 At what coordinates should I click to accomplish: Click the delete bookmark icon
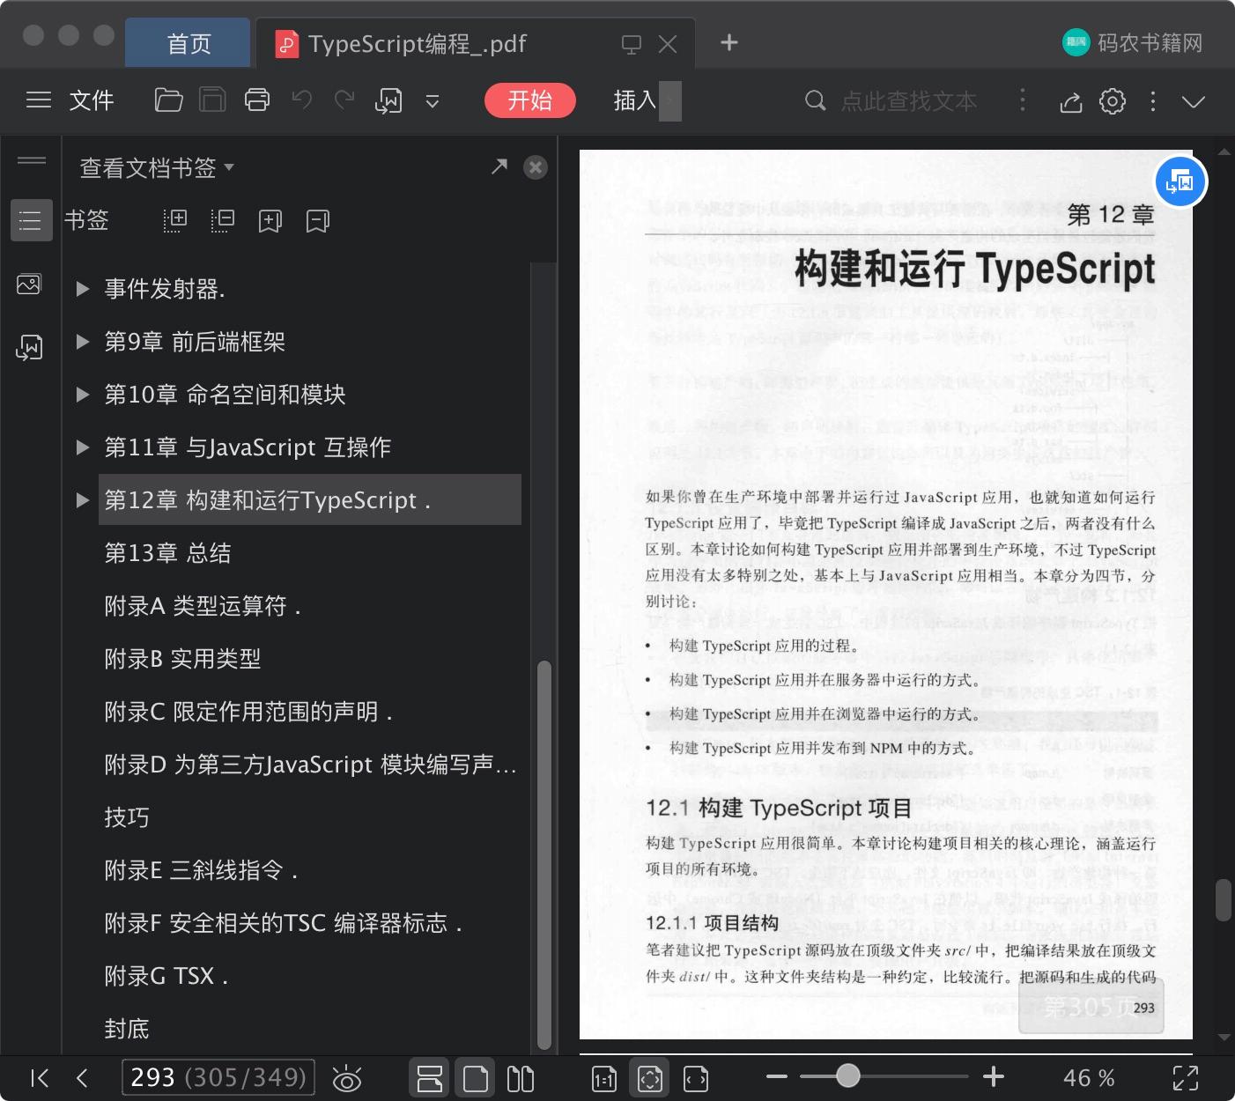click(x=318, y=221)
